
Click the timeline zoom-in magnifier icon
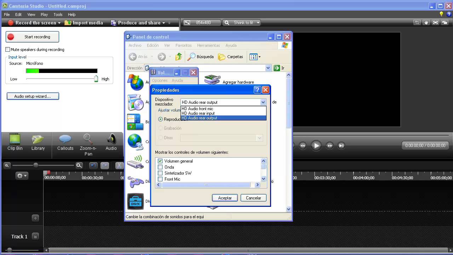click(x=79, y=165)
